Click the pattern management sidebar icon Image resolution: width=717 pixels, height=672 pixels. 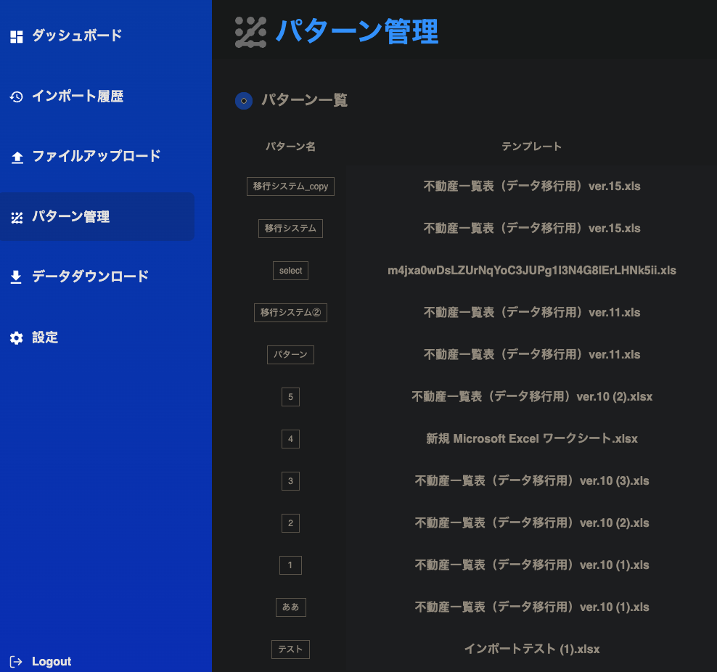point(17,218)
